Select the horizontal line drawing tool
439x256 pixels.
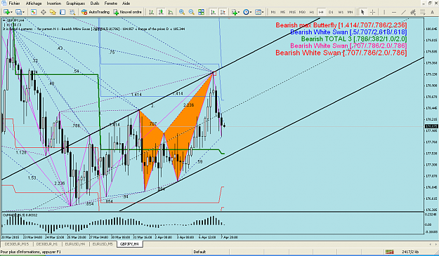pyautogui.click(x=394, y=12)
